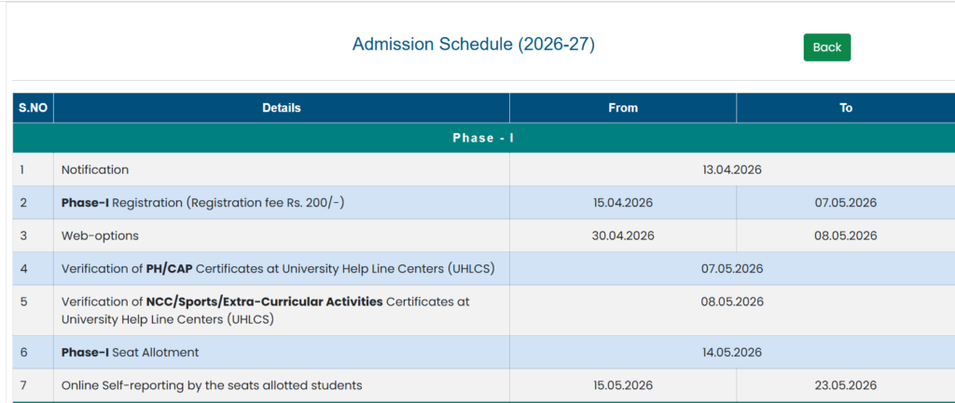
Task: Click registration start date 15.04.2026
Action: click(622, 202)
